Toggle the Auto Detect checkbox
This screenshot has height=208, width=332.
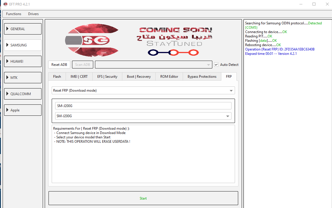216,65
